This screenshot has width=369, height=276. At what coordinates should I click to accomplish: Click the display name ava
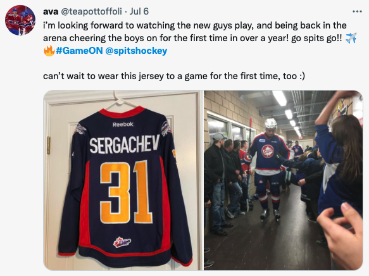[51, 11]
